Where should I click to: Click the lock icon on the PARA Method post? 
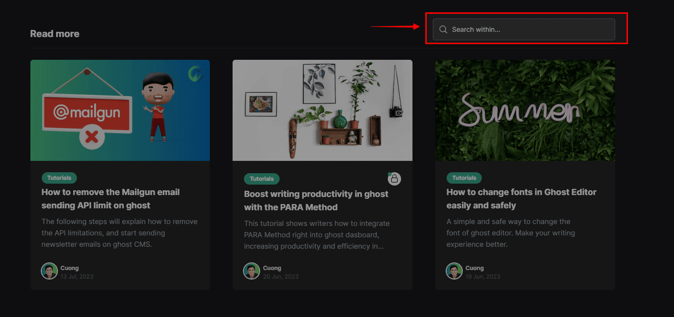pos(394,179)
